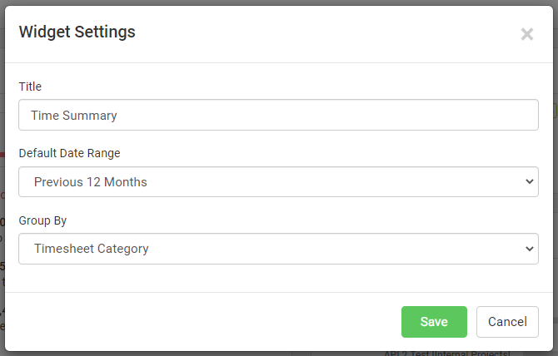Click the "Widget Settings" dialog heading
The height and width of the screenshot is (356, 558).
click(77, 32)
